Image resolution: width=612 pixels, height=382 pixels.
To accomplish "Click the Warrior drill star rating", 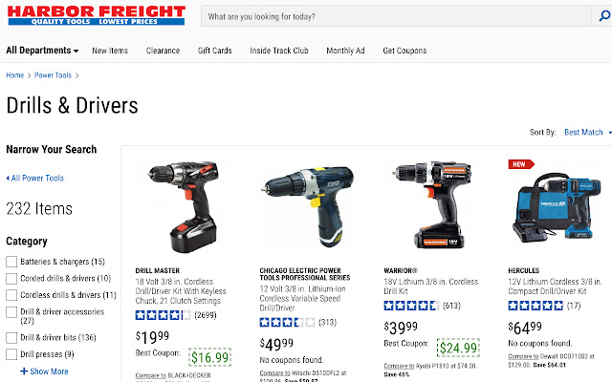I will [x=411, y=306].
